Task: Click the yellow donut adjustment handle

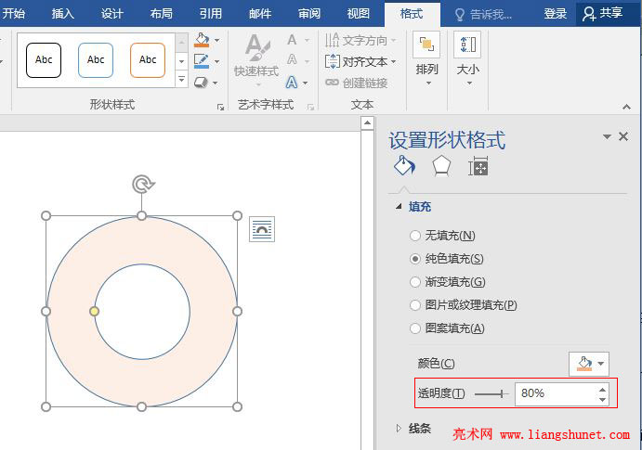Action: pyautogui.click(x=94, y=312)
